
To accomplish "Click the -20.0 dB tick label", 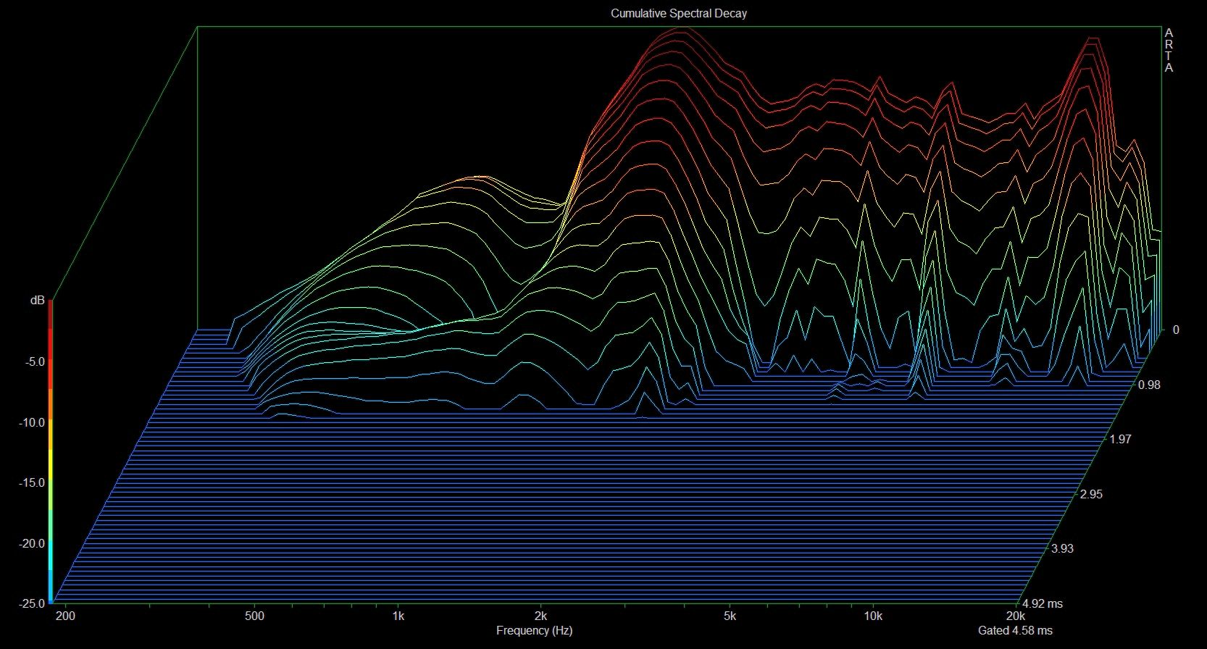I will pyautogui.click(x=32, y=543).
